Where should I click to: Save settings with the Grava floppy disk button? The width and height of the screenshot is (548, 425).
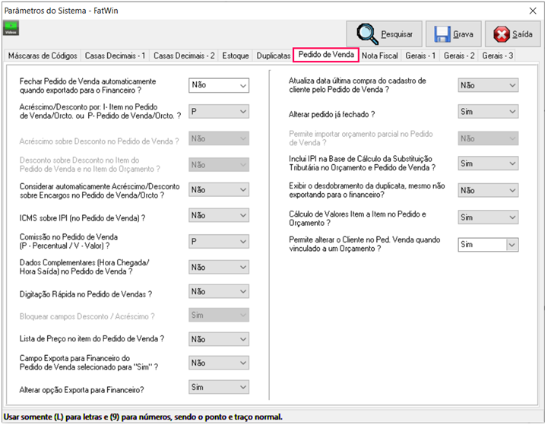click(454, 34)
